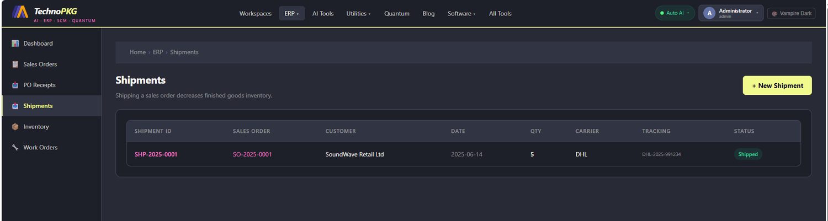Screen dimensions: 828x221
Task: Click the PO Receipts sidebar icon
Action: 15,85
